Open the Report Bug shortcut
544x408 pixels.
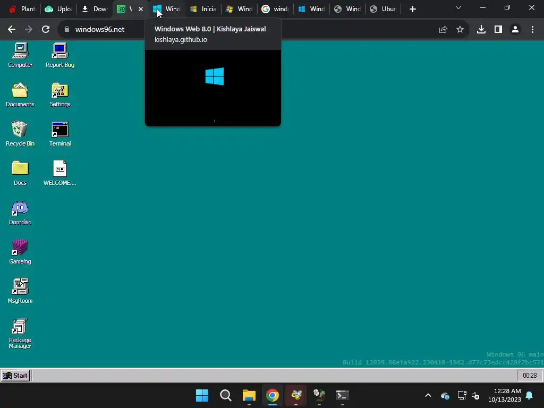point(59,55)
